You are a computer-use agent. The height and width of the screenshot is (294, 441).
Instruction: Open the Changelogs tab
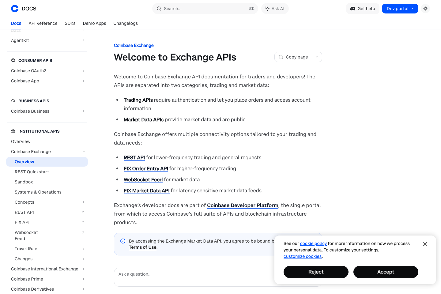click(x=126, y=23)
